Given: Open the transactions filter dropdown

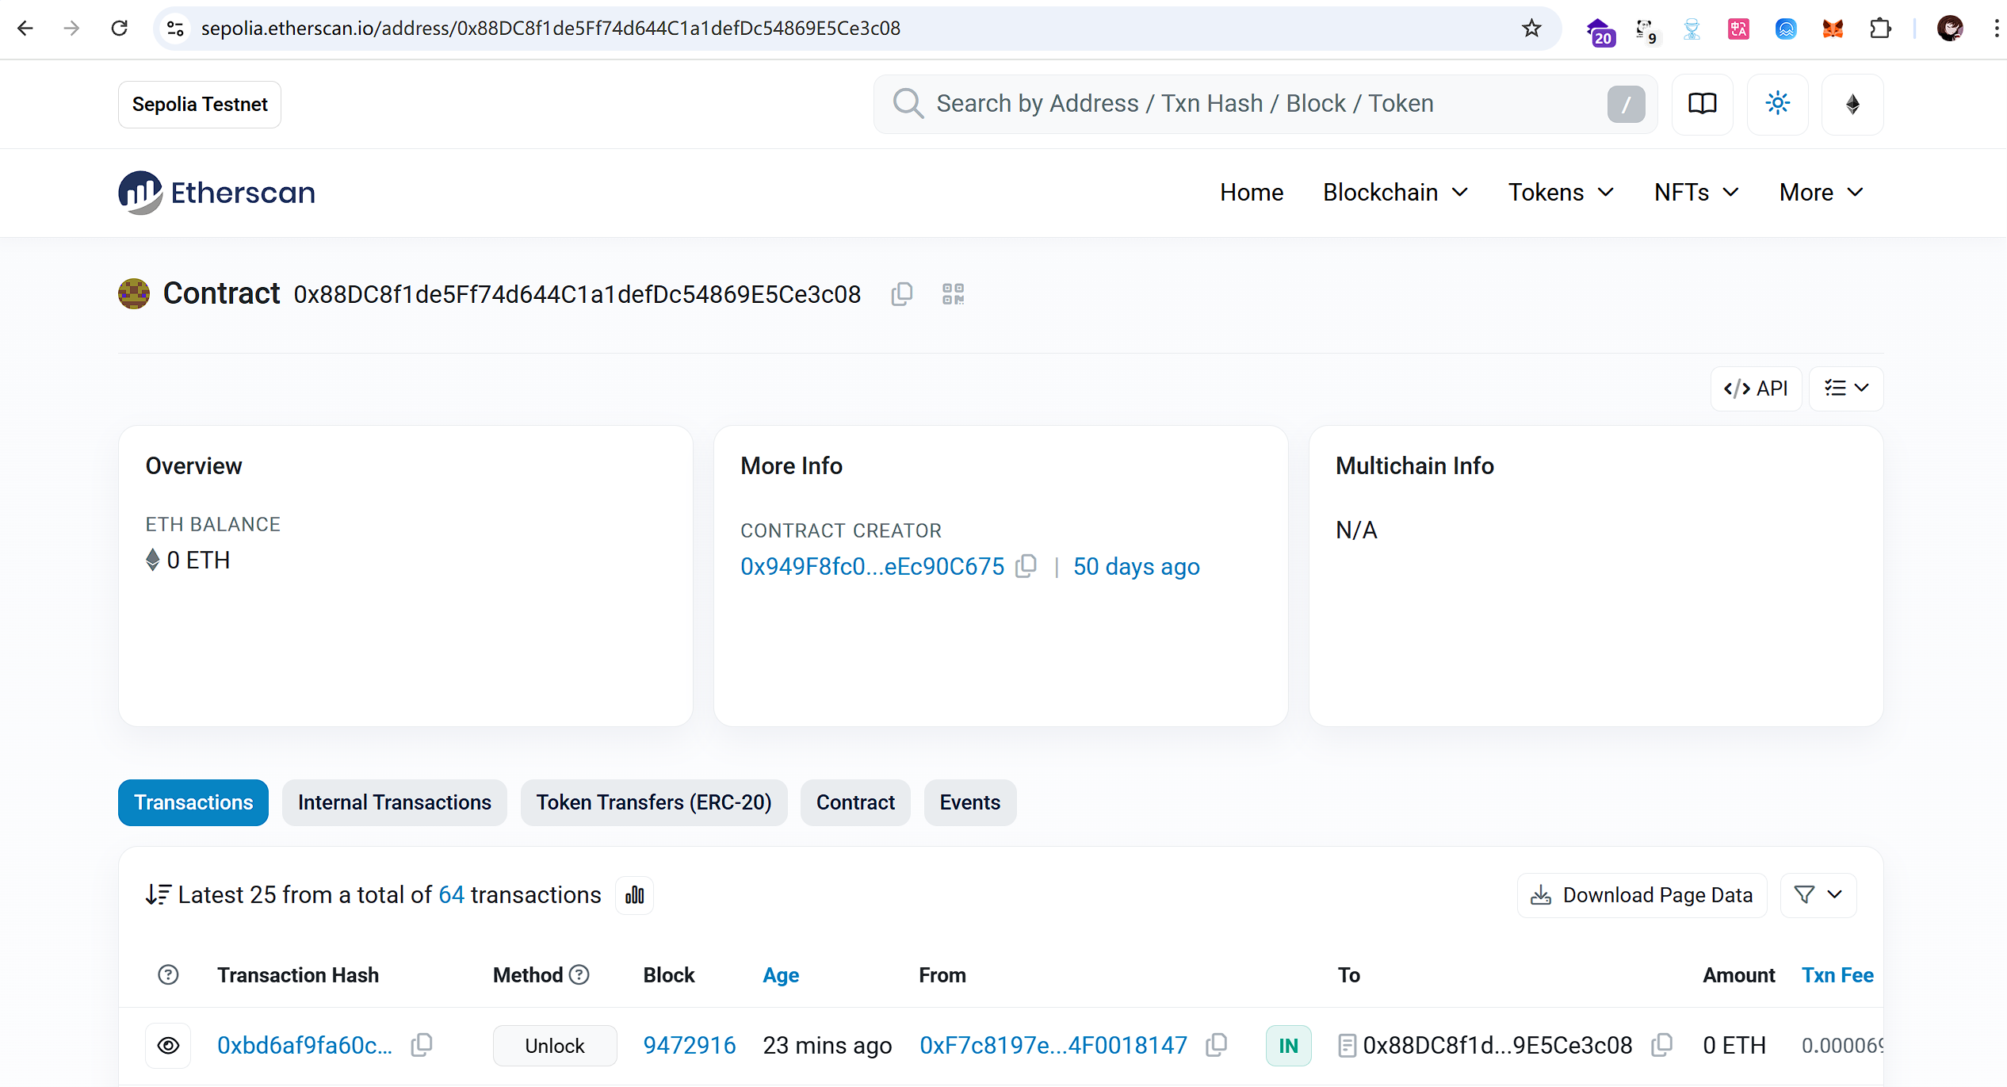Looking at the screenshot, I should 1818,895.
